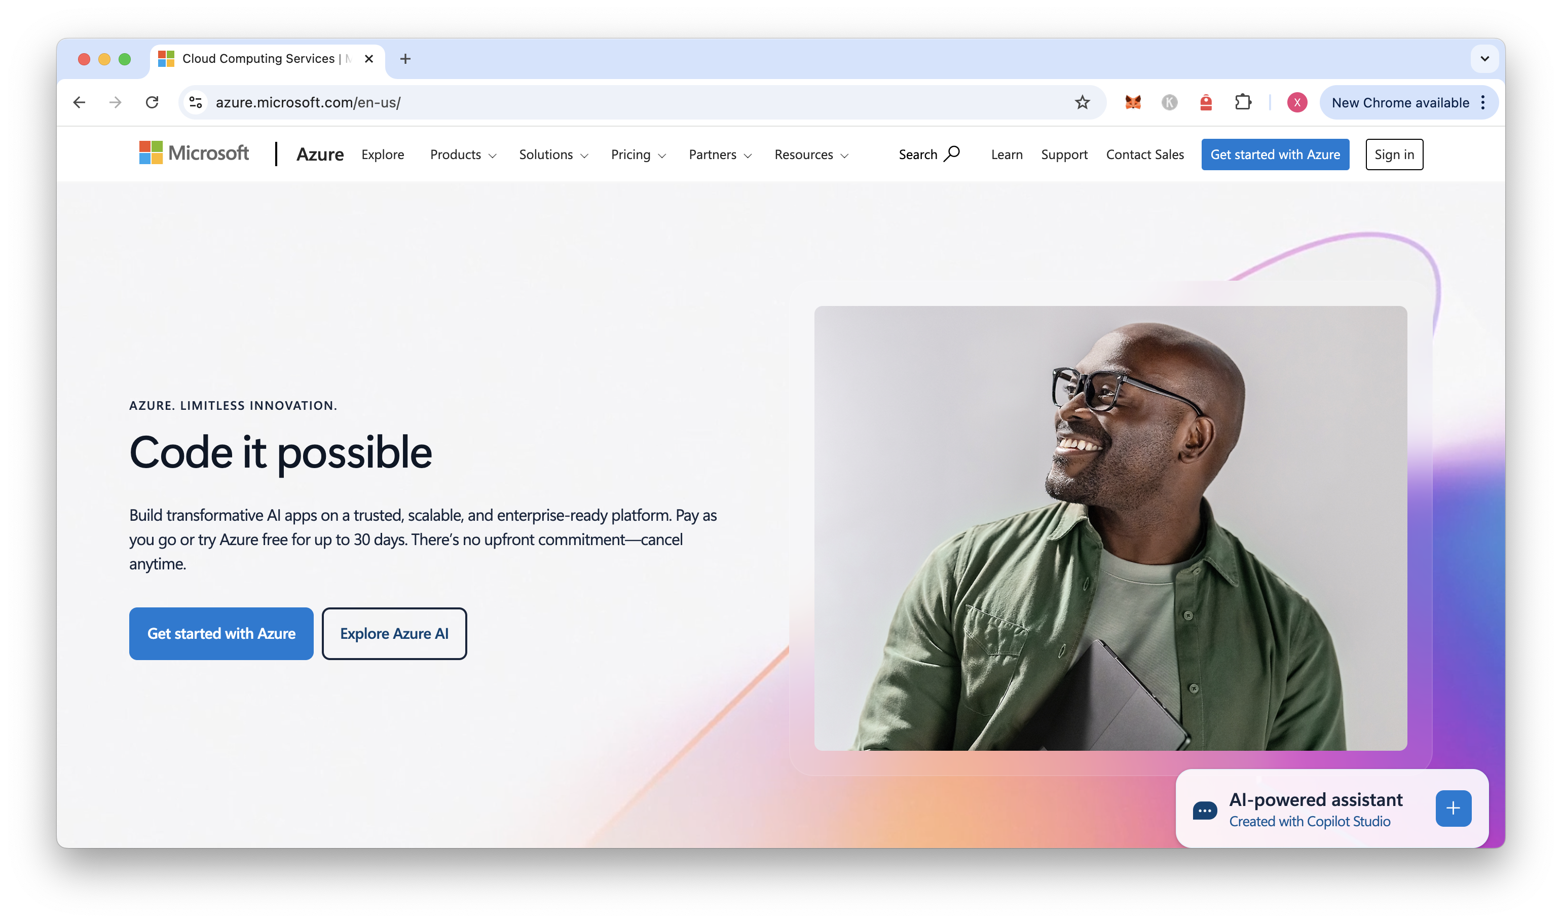The width and height of the screenshot is (1562, 923).
Task: Expand the Pricing dropdown
Action: 638,155
